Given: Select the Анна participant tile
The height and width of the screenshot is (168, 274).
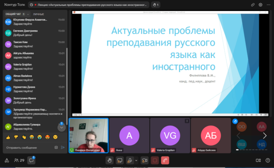Looking at the screenshot, I should pos(129,136).
